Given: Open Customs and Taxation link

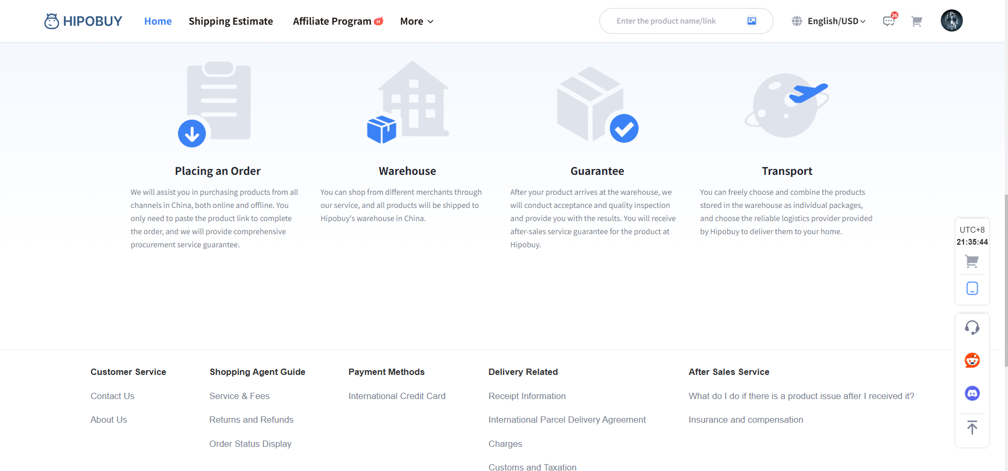Looking at the screenshot, I should click(x=532, y=467).
